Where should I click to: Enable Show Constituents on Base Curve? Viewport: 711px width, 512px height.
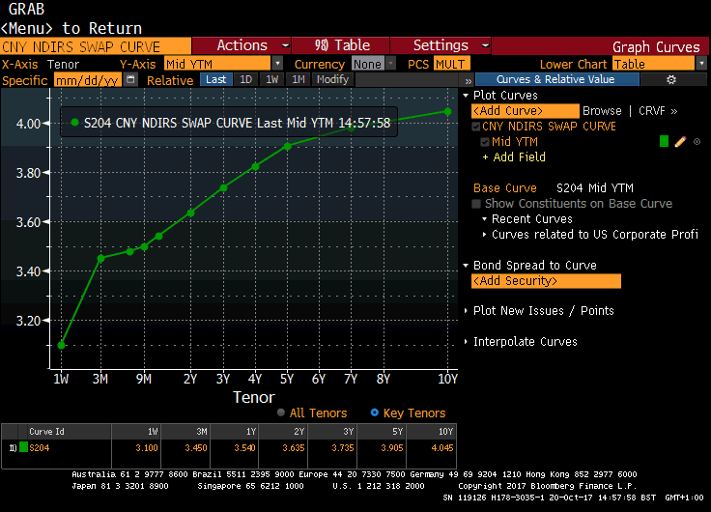(x=477, y=204)
